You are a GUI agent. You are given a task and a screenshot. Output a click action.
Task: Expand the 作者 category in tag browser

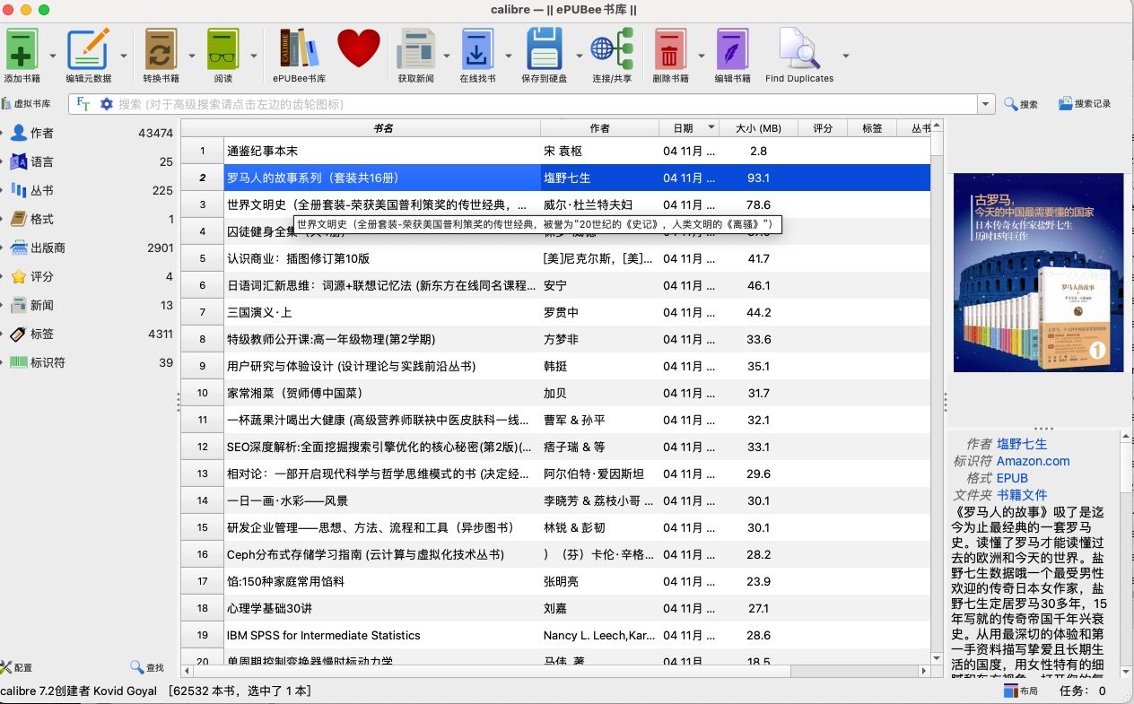(4, 133)
